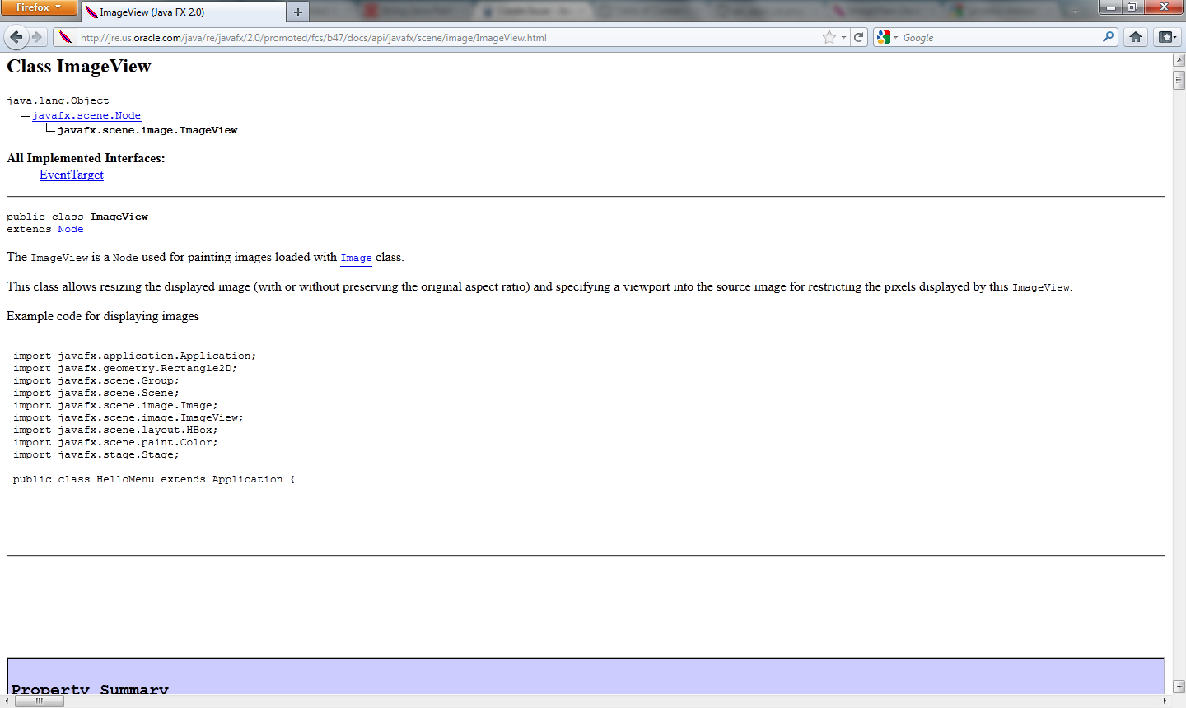Open the Image class link
Image resolution: width=1186 pixels, height=708 pixels.
click(356, 258)
